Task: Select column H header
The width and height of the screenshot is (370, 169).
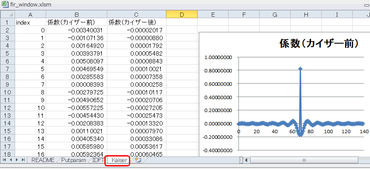Action: coord(306,14)
